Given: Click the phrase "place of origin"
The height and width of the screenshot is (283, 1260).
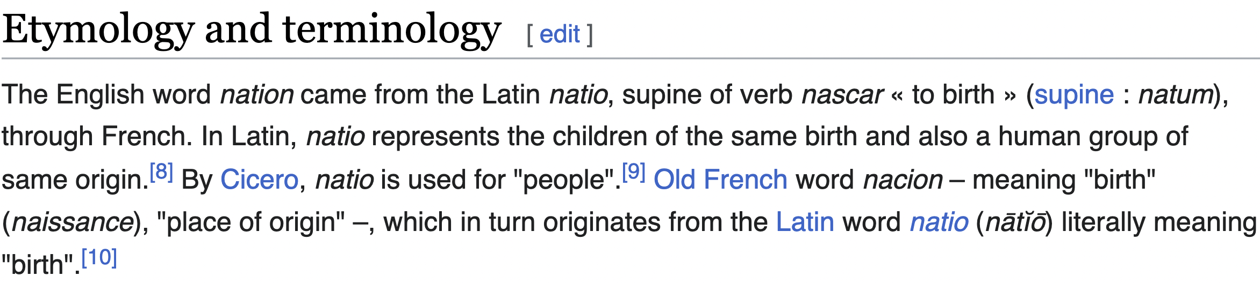Looking at the screenshot, I should coord(250,222).
